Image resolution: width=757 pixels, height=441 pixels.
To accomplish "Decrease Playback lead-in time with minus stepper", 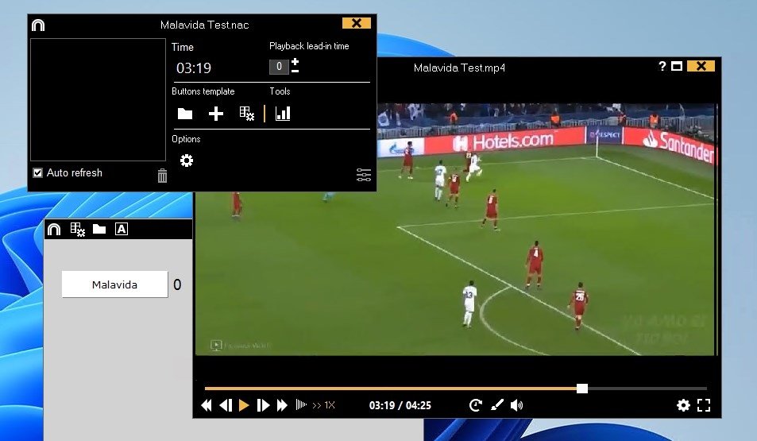I will click(295, 71).
